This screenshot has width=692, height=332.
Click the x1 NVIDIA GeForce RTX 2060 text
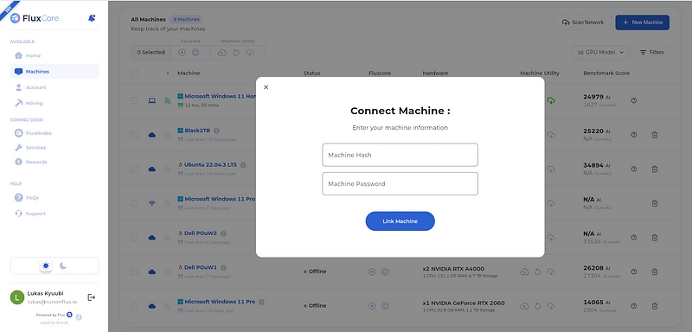point(464,303)
